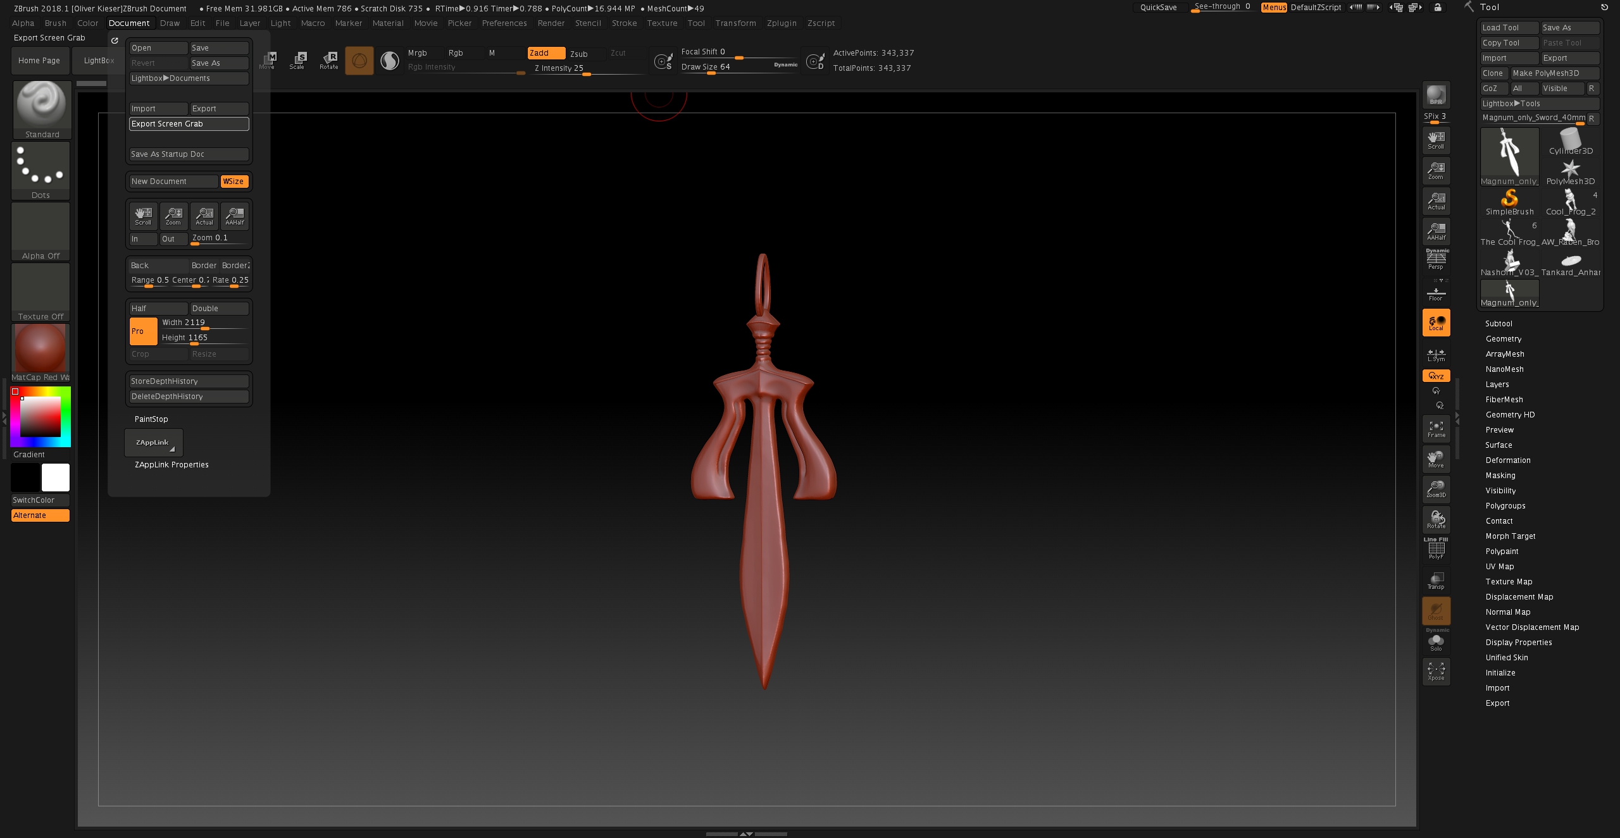The height and width of the screenshot is (838, 1620).
Task: Expand the Display Properties subpalette
Action: [x=1519, y=643]
